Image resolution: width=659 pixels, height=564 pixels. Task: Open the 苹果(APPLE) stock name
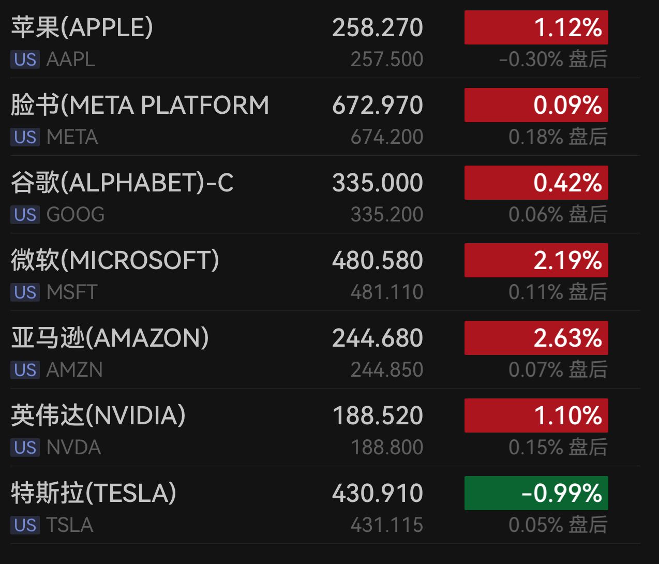(82, 27)
